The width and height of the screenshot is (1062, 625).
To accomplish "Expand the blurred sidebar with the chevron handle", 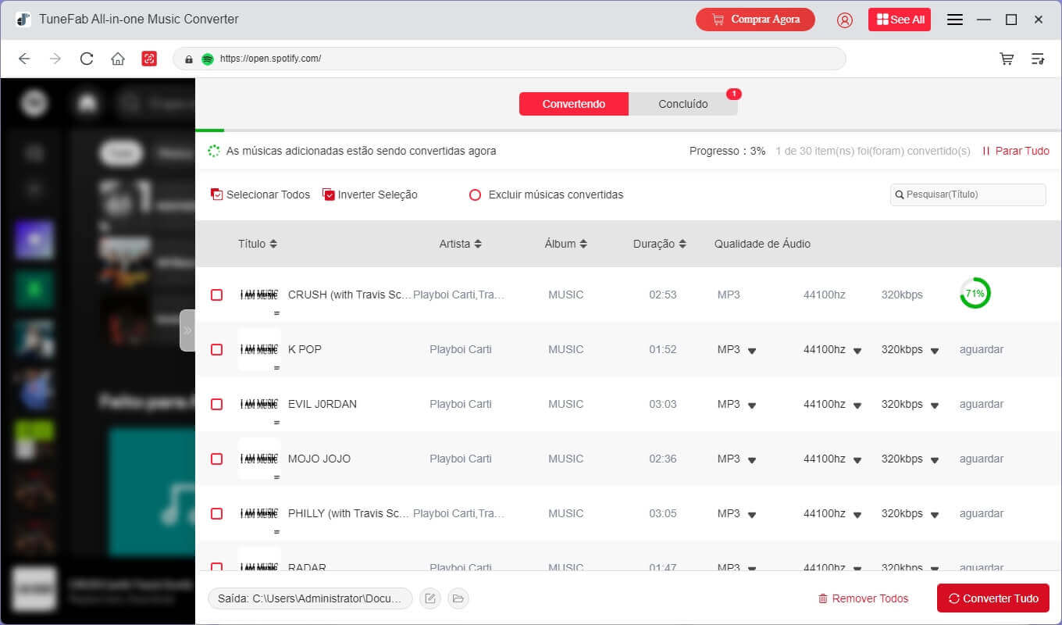I will [x=187, y=330].
